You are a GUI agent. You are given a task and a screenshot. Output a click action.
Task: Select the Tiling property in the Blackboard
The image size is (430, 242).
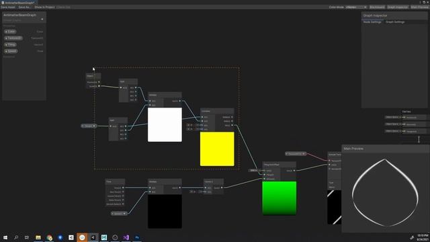[x=11, y=44]
